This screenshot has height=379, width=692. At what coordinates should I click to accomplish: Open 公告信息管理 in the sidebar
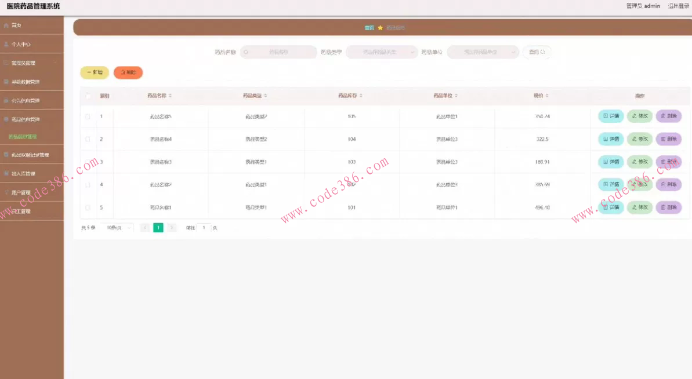pyautogui.click(x=32, y=101)
